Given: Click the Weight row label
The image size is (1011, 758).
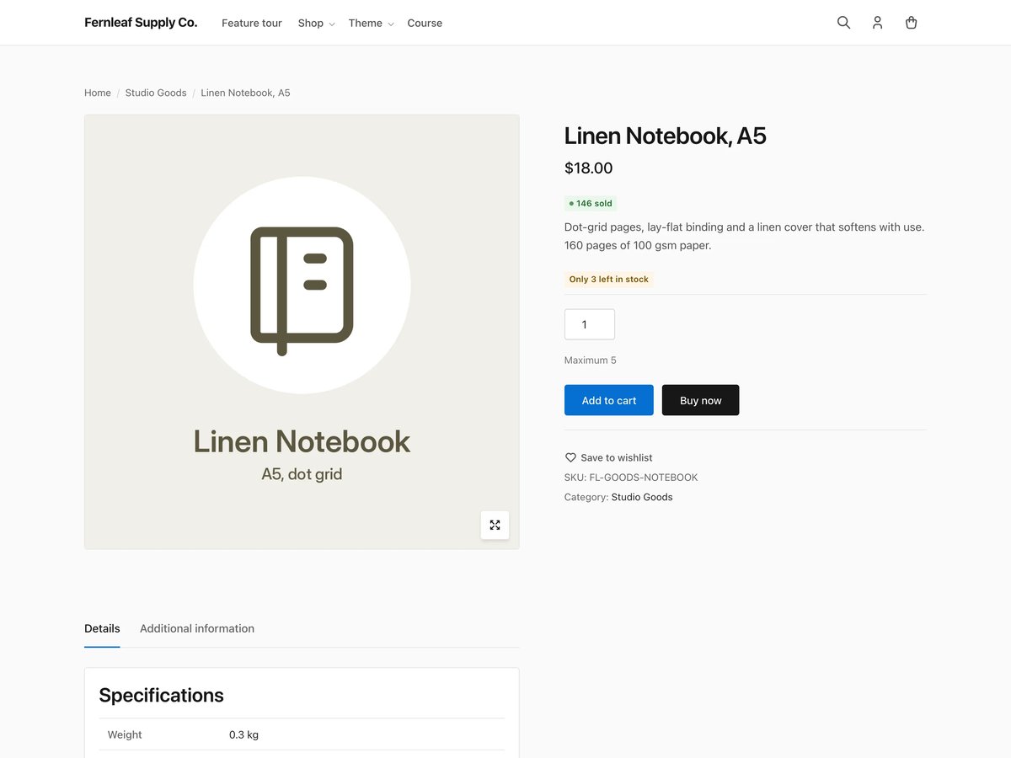Looking at the screenshot, I should coord(125,734).
